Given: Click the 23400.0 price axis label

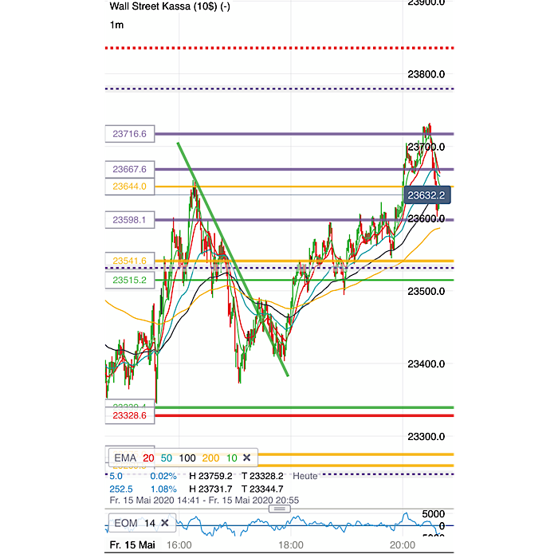Looking at the screenshot, I should 426,364.
